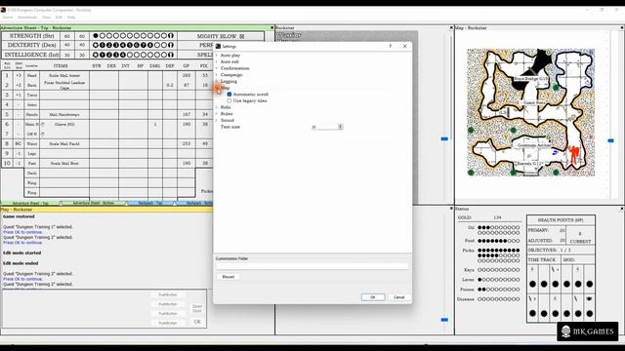Select the Rockstar panel blue scroll handle
This screenshot has height=351, width=625.
point(444,138)
